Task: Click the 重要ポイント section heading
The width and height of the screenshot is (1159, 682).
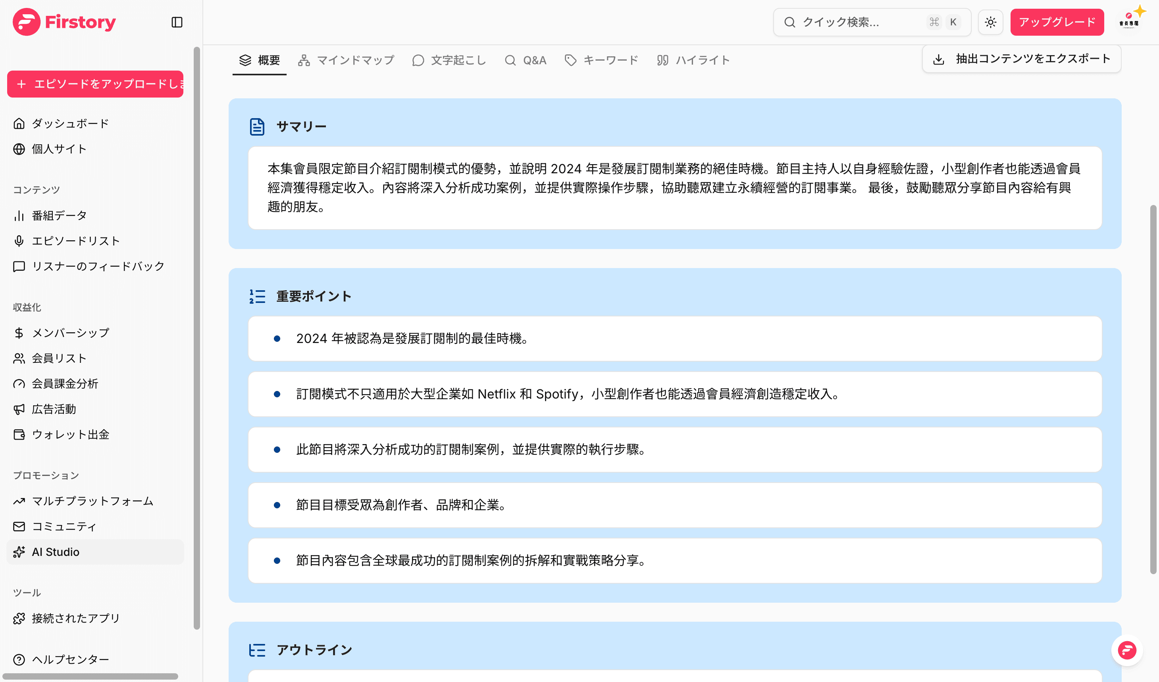Action: click(314, 297)
